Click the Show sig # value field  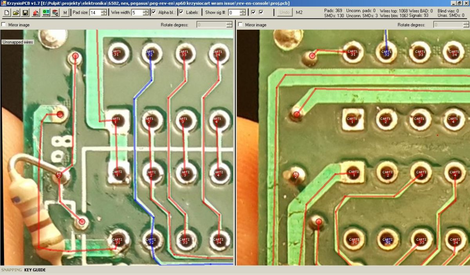(x=234, y=12)
